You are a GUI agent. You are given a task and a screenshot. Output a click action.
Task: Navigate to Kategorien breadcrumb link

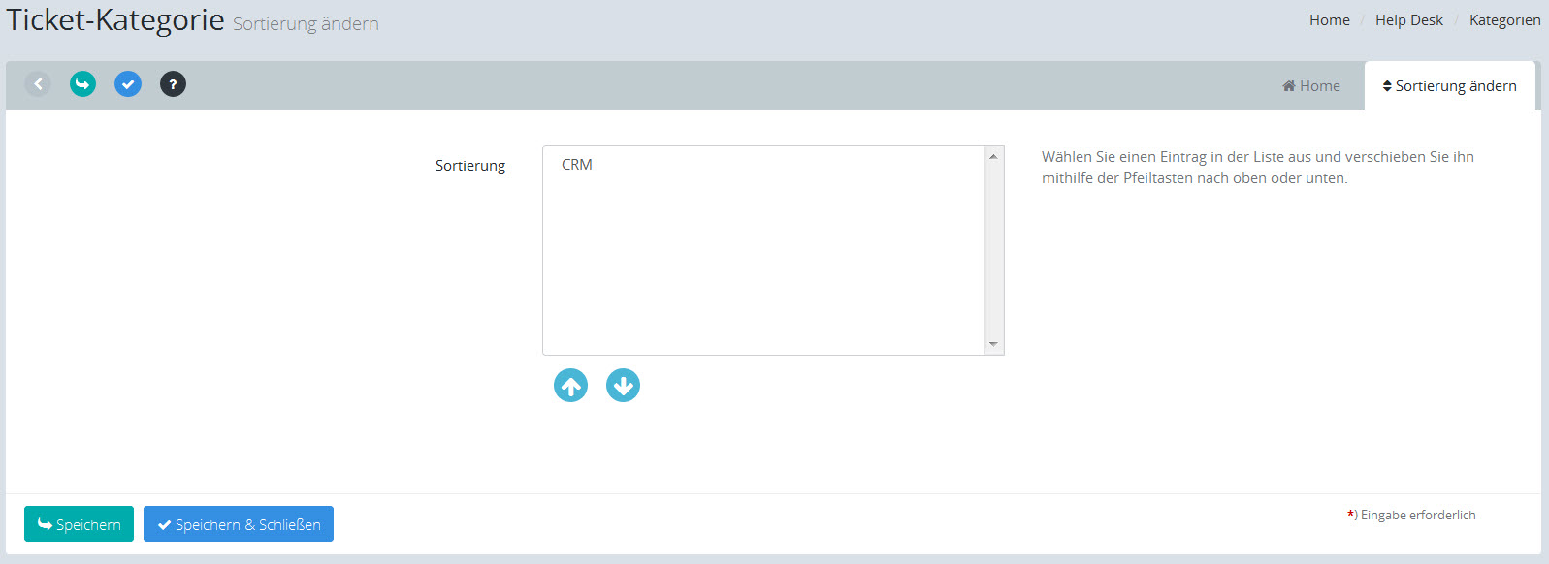[1504, 20]
